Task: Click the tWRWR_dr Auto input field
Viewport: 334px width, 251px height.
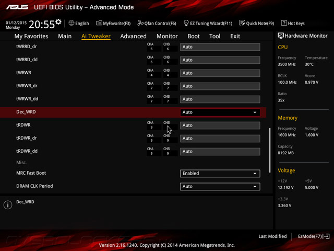Action: point(220,86)
